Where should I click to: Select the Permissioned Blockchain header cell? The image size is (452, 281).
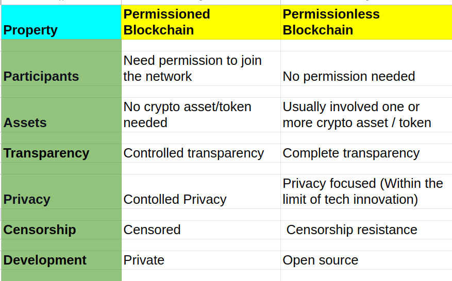(201, 22)
